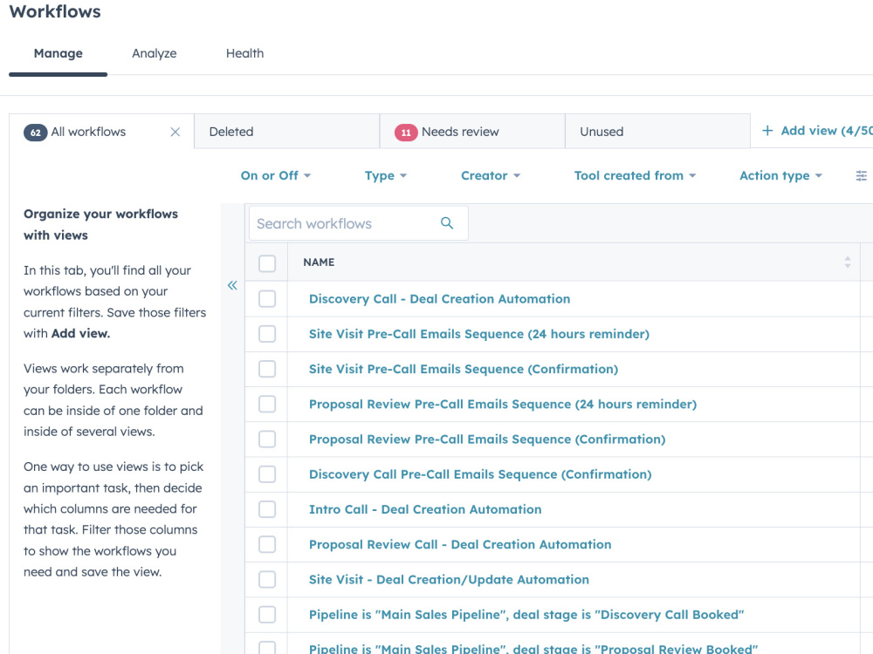Open the Deleted view tab
873x654 pixels.
pyautogui.click(x=286, y=132)
